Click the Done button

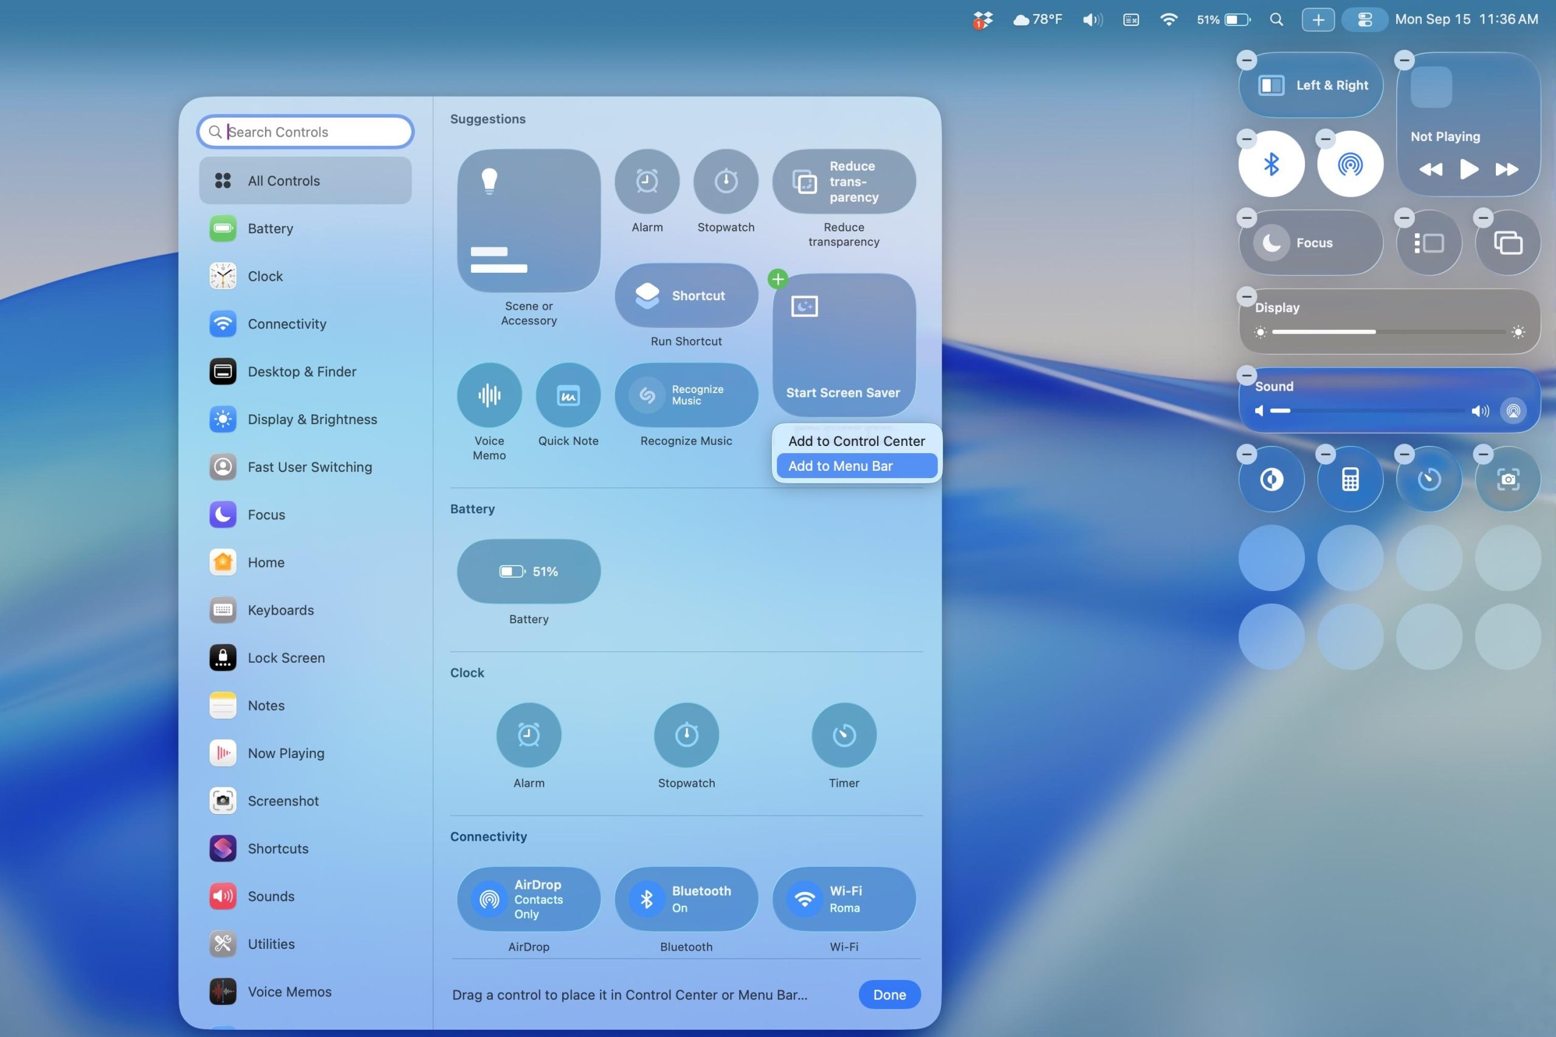[x=889, y=994]
